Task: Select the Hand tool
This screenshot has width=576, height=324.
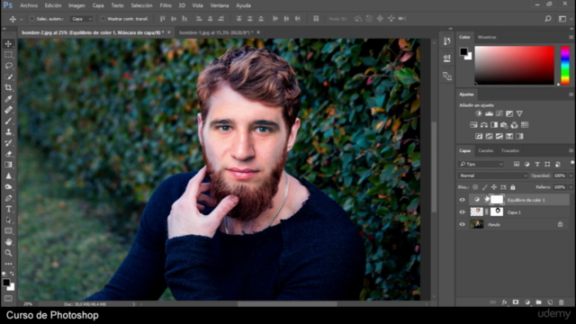Action: (x=8, y=242)
